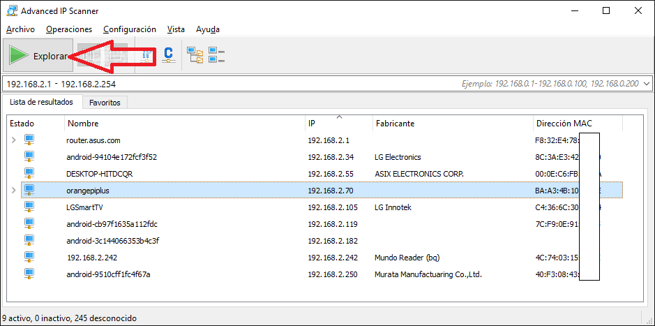Image resolution: width=655 pixels, height=326 pixels.
Task: Click the IP toolbar icon
Action: 146,55
